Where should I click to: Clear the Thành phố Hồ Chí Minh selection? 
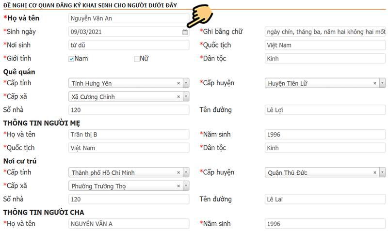coord(179,172)
